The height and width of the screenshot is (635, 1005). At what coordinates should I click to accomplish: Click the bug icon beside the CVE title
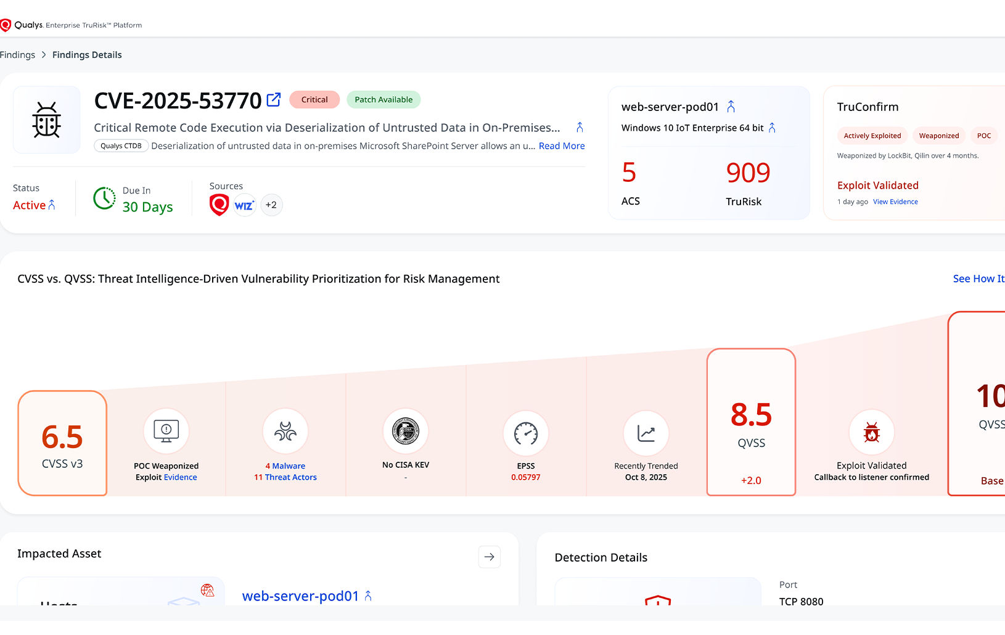pyautogui.click(x=47, y=120)
